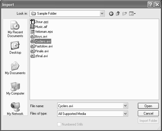This screenshot has height=131, width=162.
Task: Create a new folder with toolbar icon
Action: tap(125, 14)
